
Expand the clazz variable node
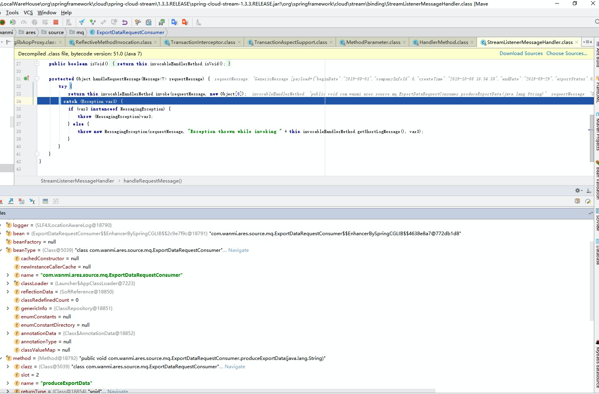(x=8, y=367)
